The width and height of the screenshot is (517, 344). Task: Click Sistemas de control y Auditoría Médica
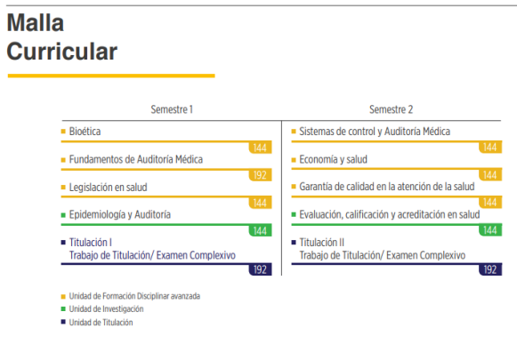[375, 132]
